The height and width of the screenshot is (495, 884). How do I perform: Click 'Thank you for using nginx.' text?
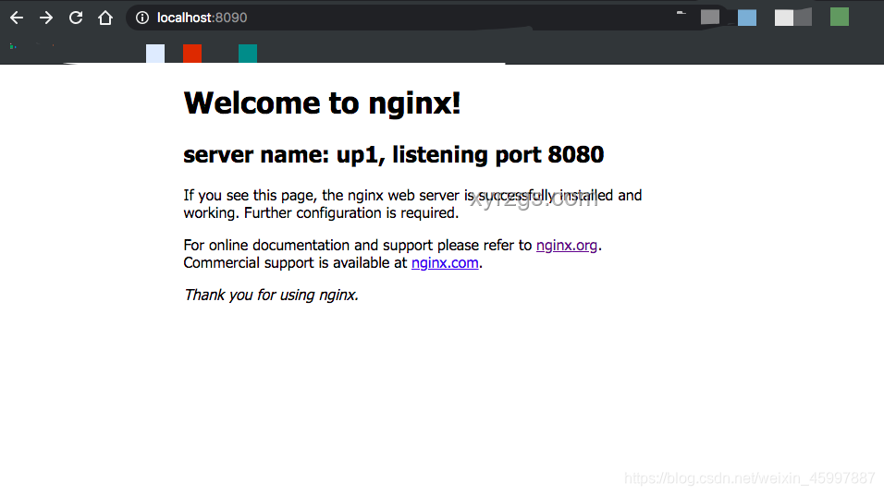tap(271, 296)
